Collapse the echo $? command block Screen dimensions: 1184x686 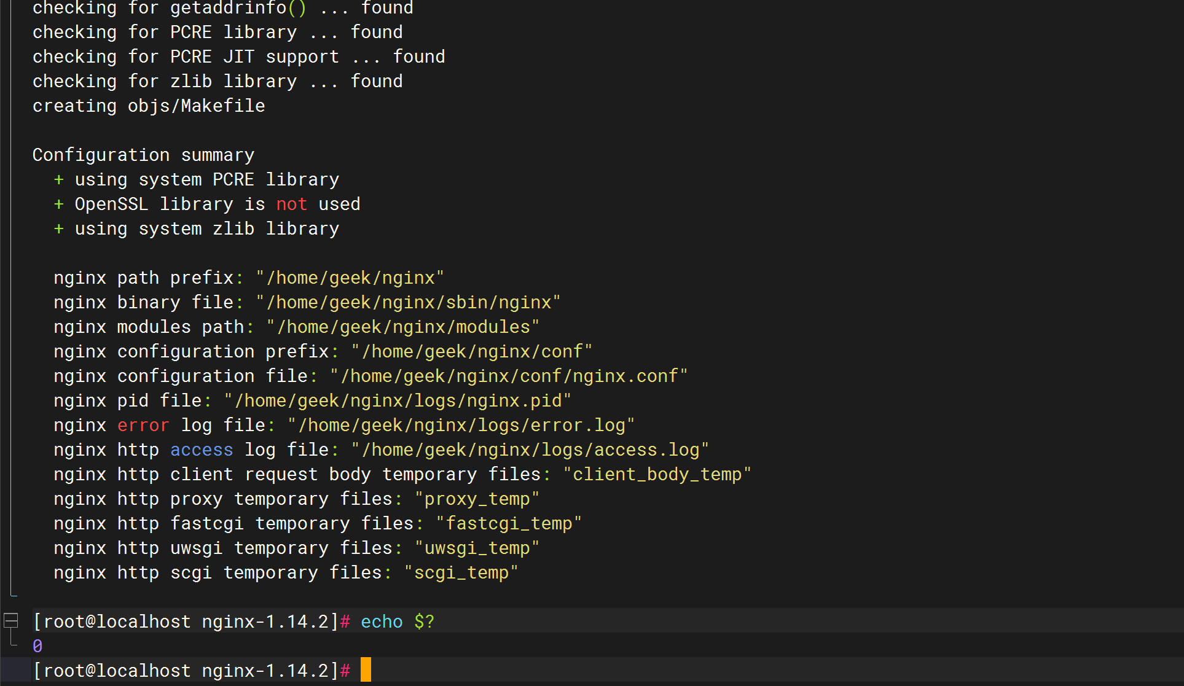coord(11,621)
